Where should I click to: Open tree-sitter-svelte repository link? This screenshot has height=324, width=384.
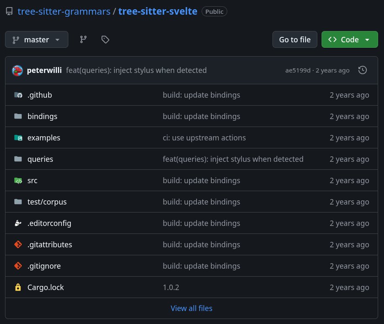coord(158,11)
